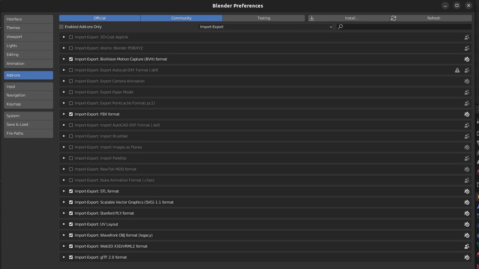Click Blender logo icon on NewTek MDD row
The image size is (479, 269).
[x=467, y=169]
